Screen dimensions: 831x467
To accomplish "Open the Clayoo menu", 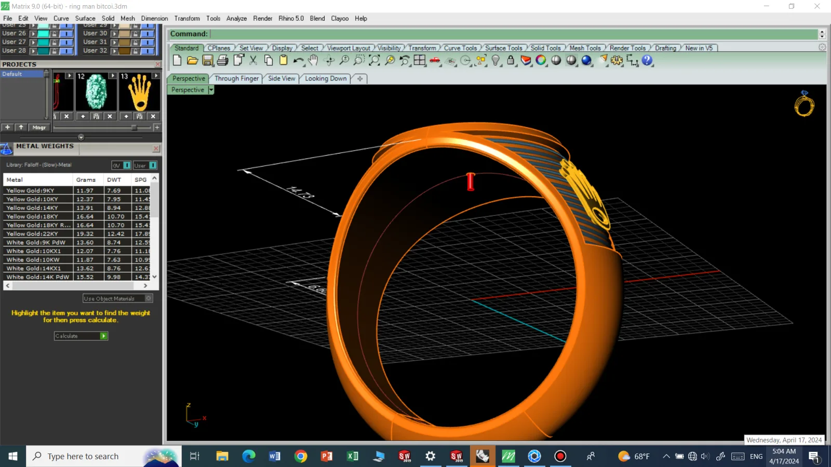I will tap(340, 18).
